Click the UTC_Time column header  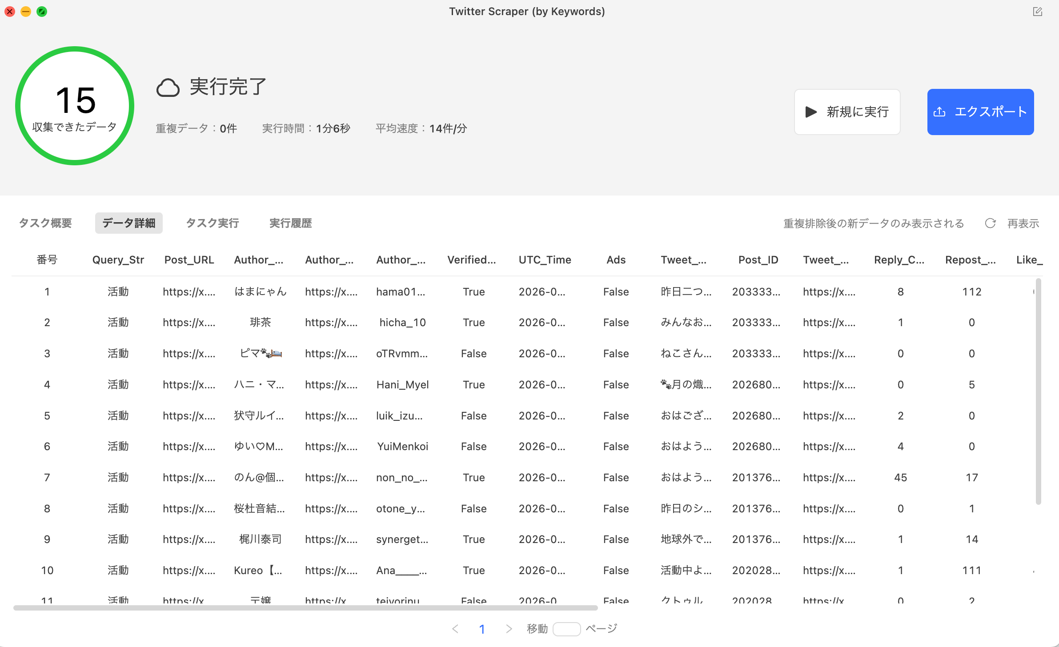coord(545,260)
